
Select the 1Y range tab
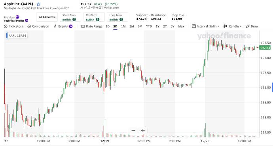157,26
